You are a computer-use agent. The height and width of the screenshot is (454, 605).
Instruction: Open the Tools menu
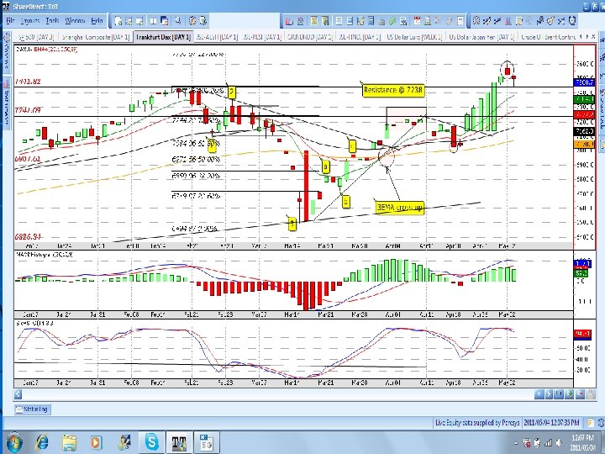click(52, 21)
